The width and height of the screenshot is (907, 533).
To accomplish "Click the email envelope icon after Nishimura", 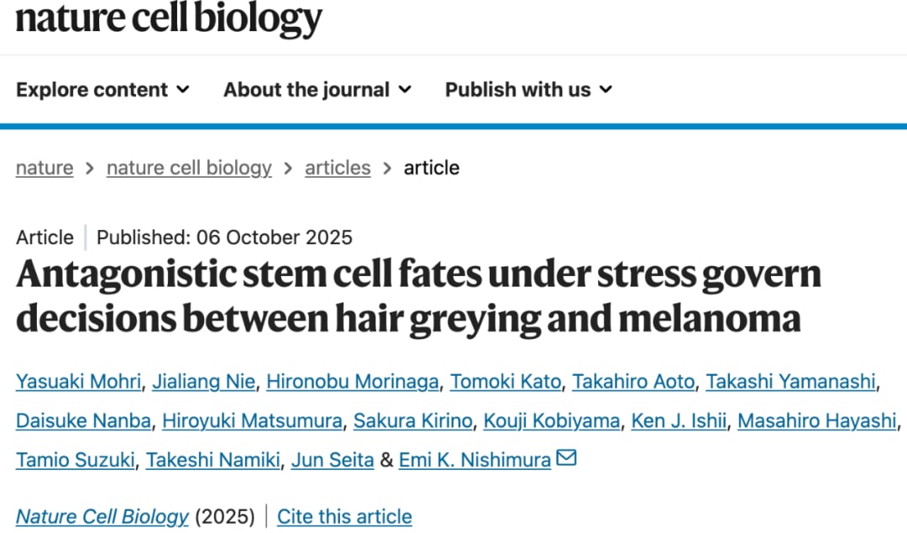I will click(567, 458).
